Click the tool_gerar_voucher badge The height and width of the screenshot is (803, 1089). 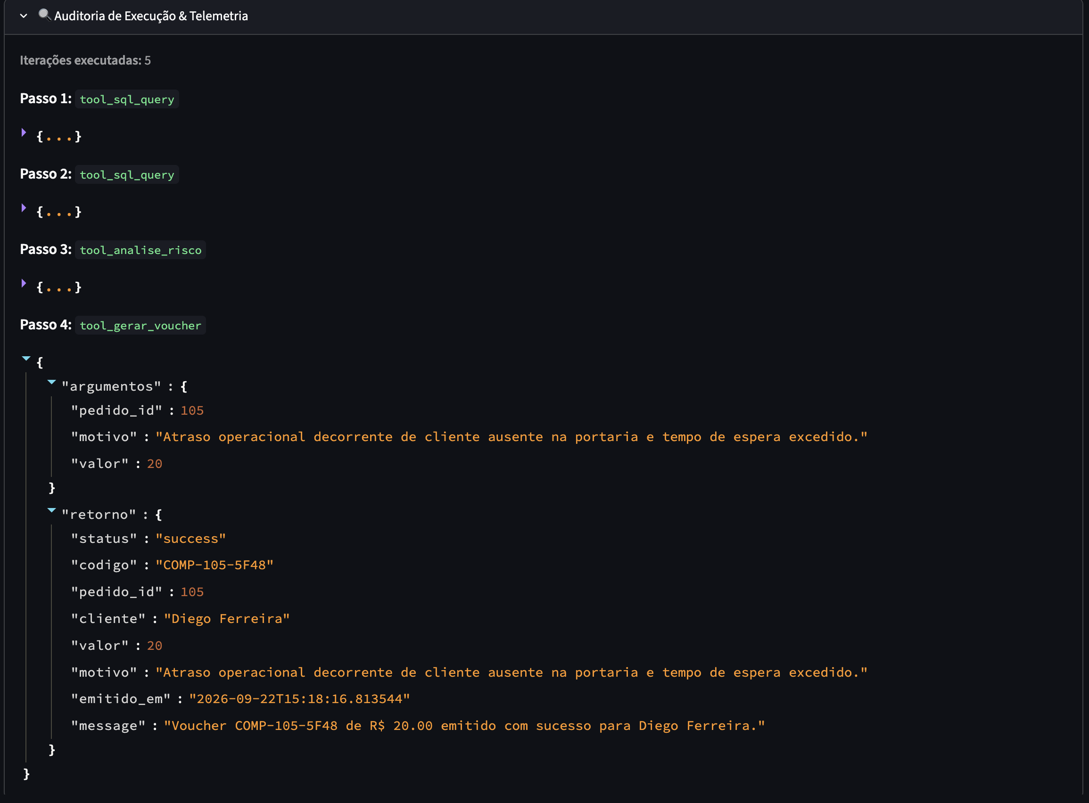tap(140, 325)
